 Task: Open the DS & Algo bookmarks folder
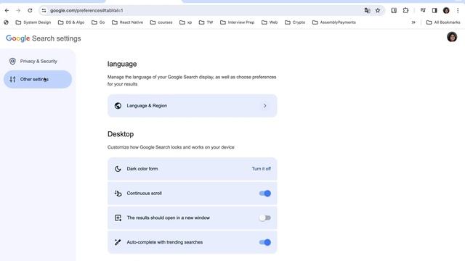click(71, 22)
